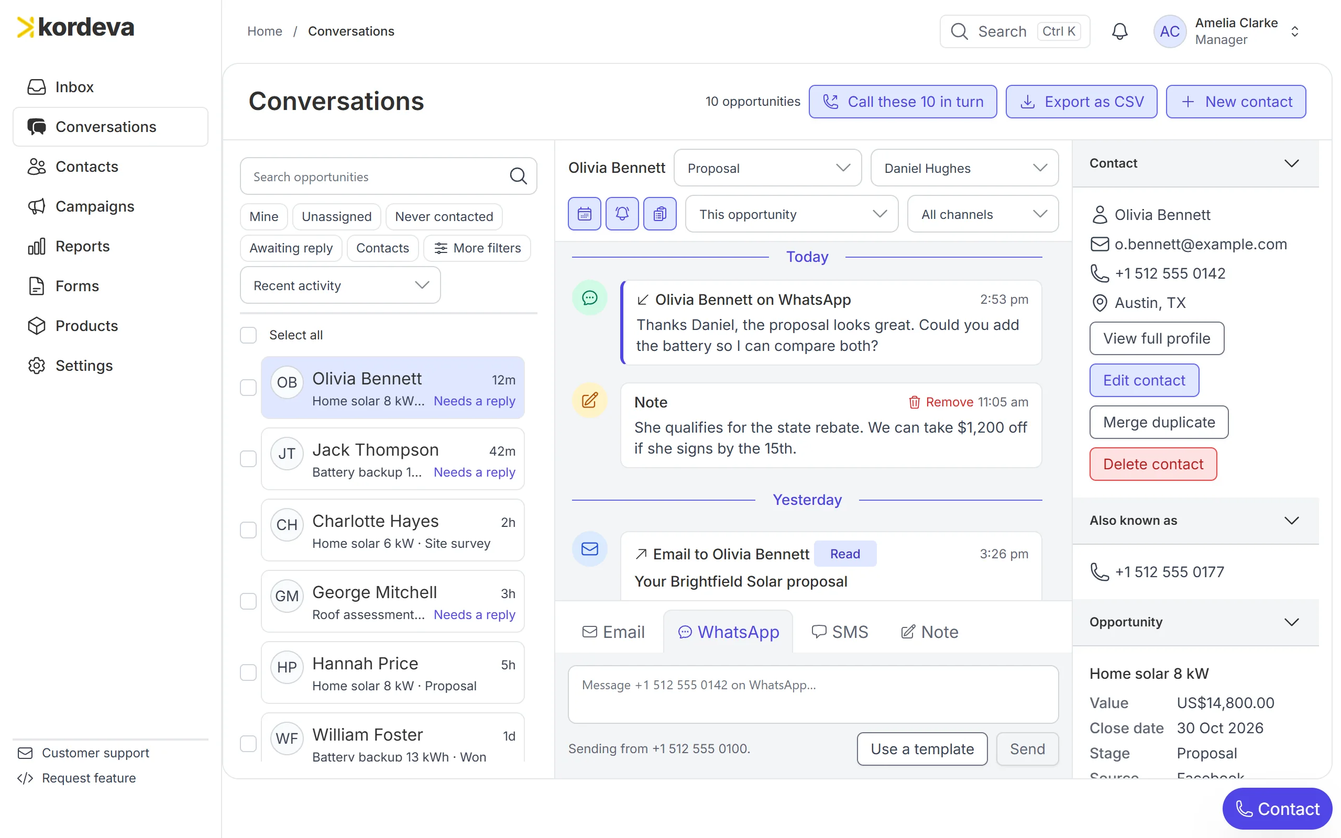Click the CH avatar for Charlotte Hayes
Image resolution: width=1341 pixels, height=838 pixels.
point(287,525)
